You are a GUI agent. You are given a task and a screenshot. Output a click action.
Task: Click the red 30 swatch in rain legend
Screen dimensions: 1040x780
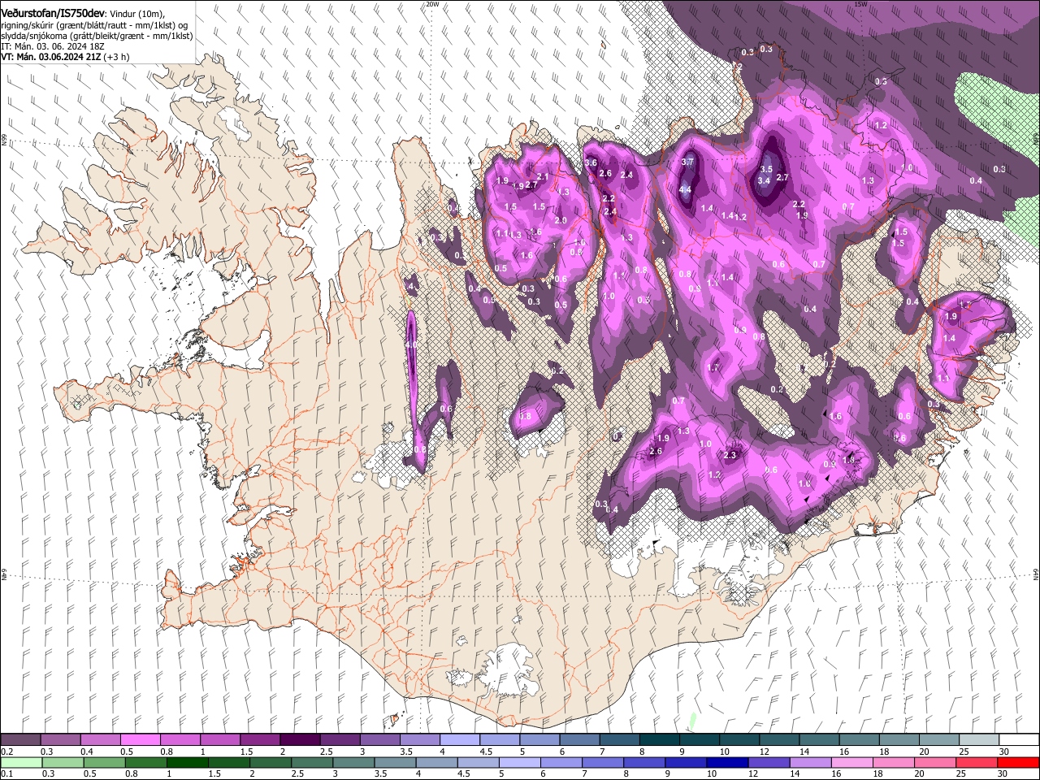click(1017, 762)
